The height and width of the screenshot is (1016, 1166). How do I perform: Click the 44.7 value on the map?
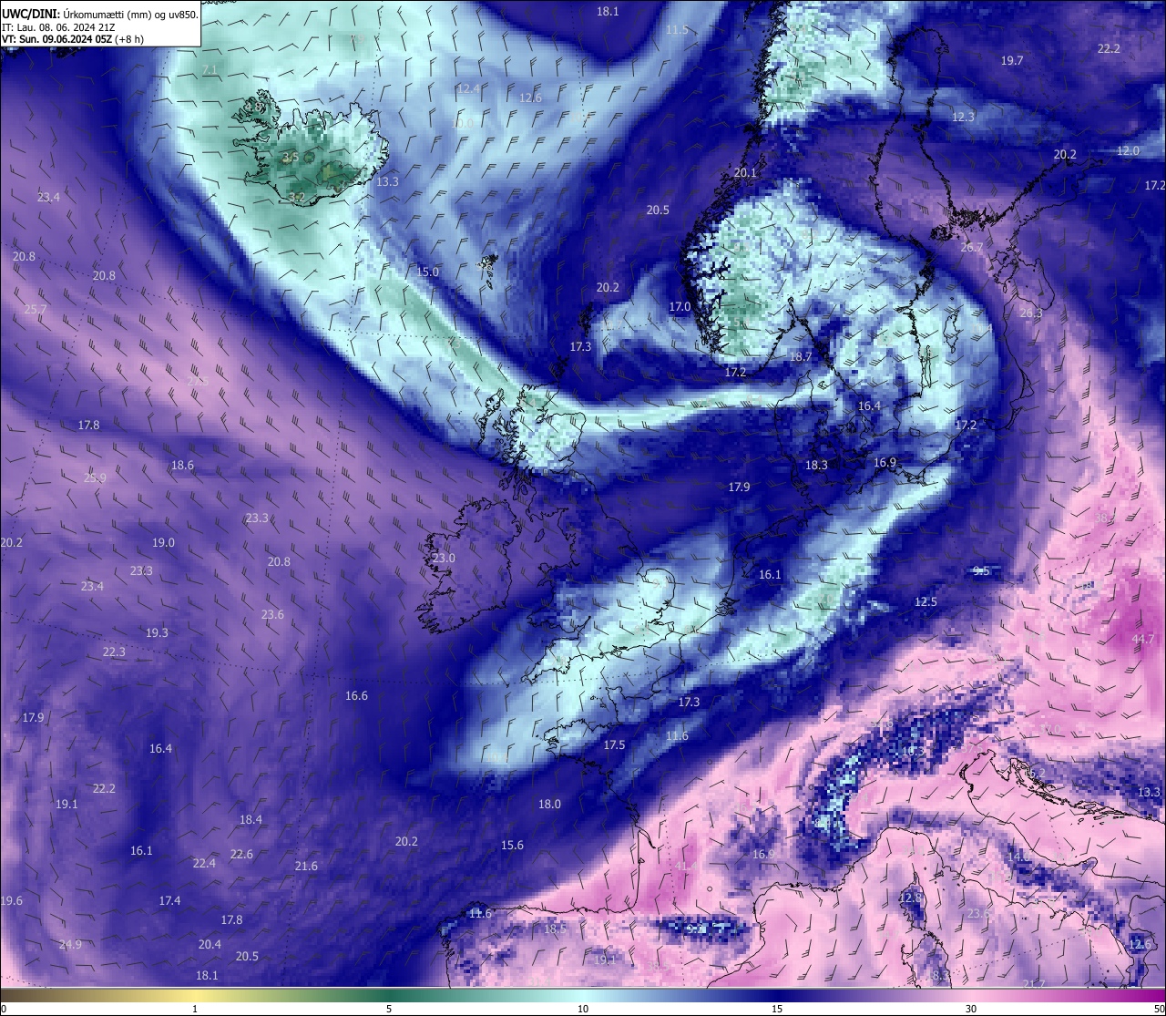(1142, 639)
